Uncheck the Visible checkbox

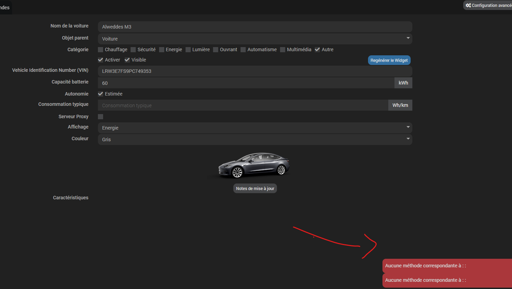(x=127, y=60)
